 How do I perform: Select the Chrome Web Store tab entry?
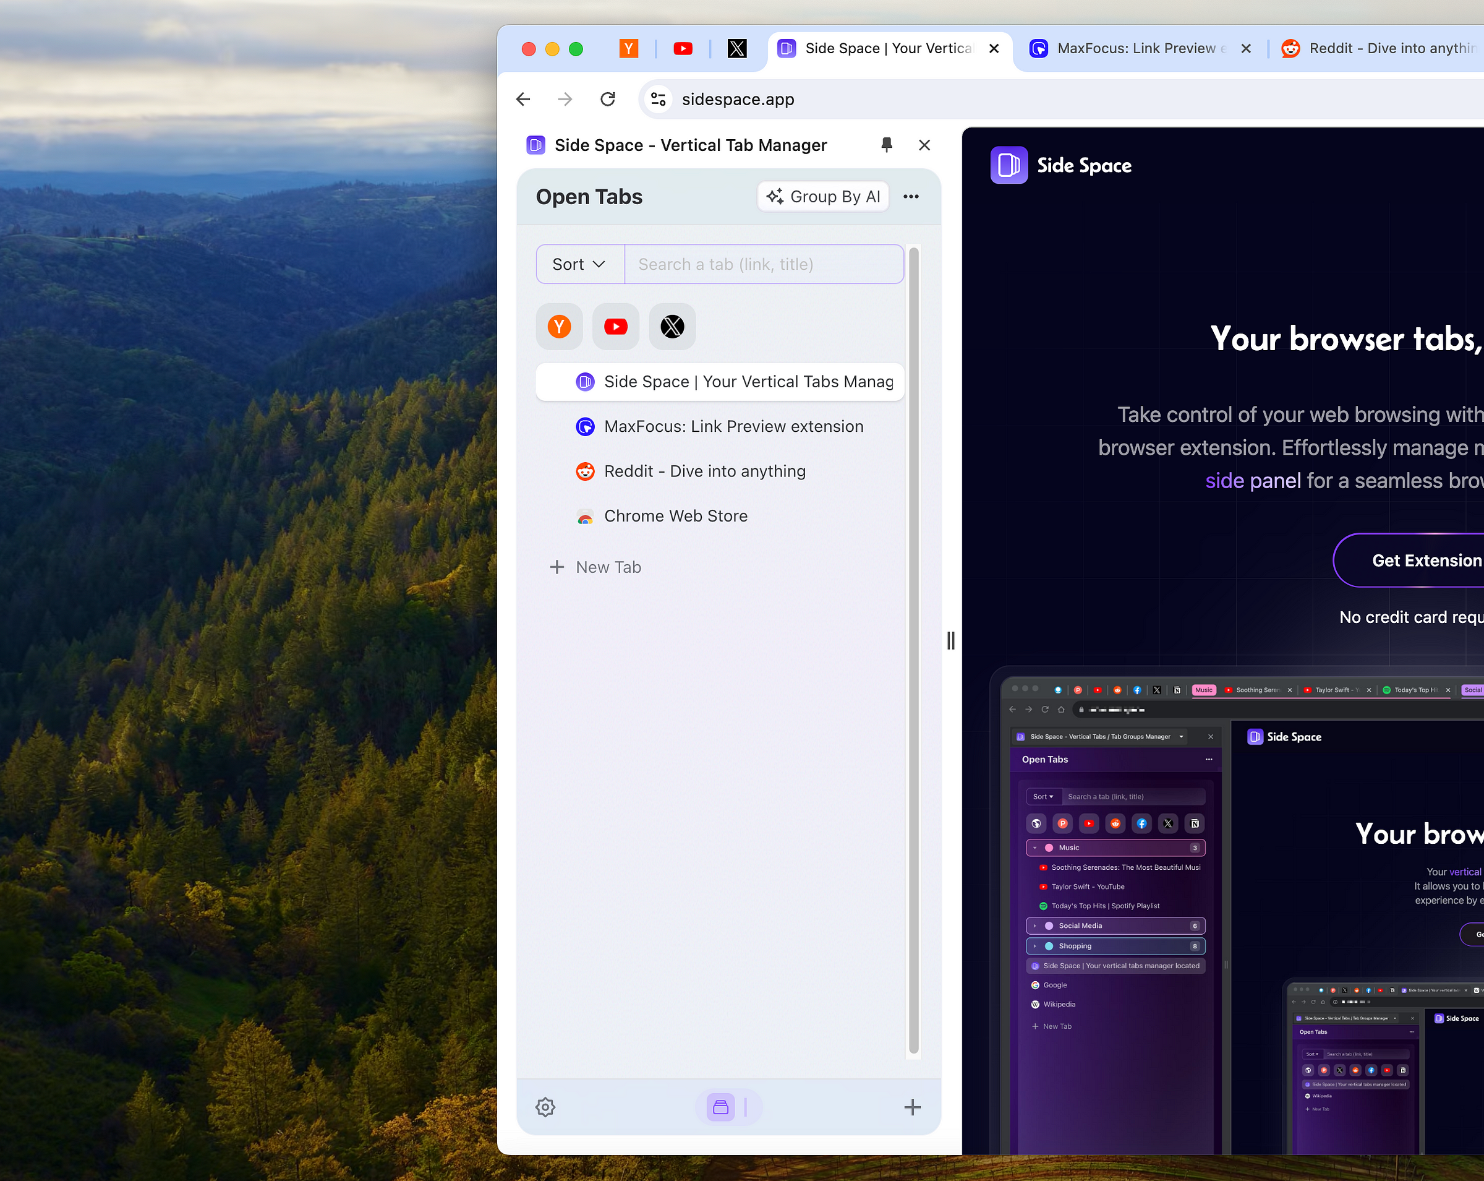coord(675,516)
